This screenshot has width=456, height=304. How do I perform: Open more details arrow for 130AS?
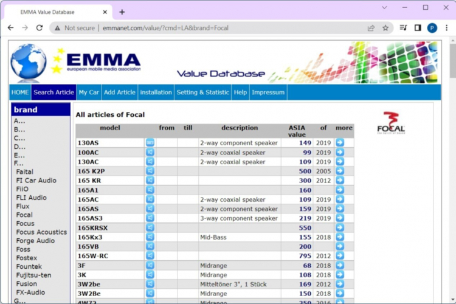click(340, 142)
